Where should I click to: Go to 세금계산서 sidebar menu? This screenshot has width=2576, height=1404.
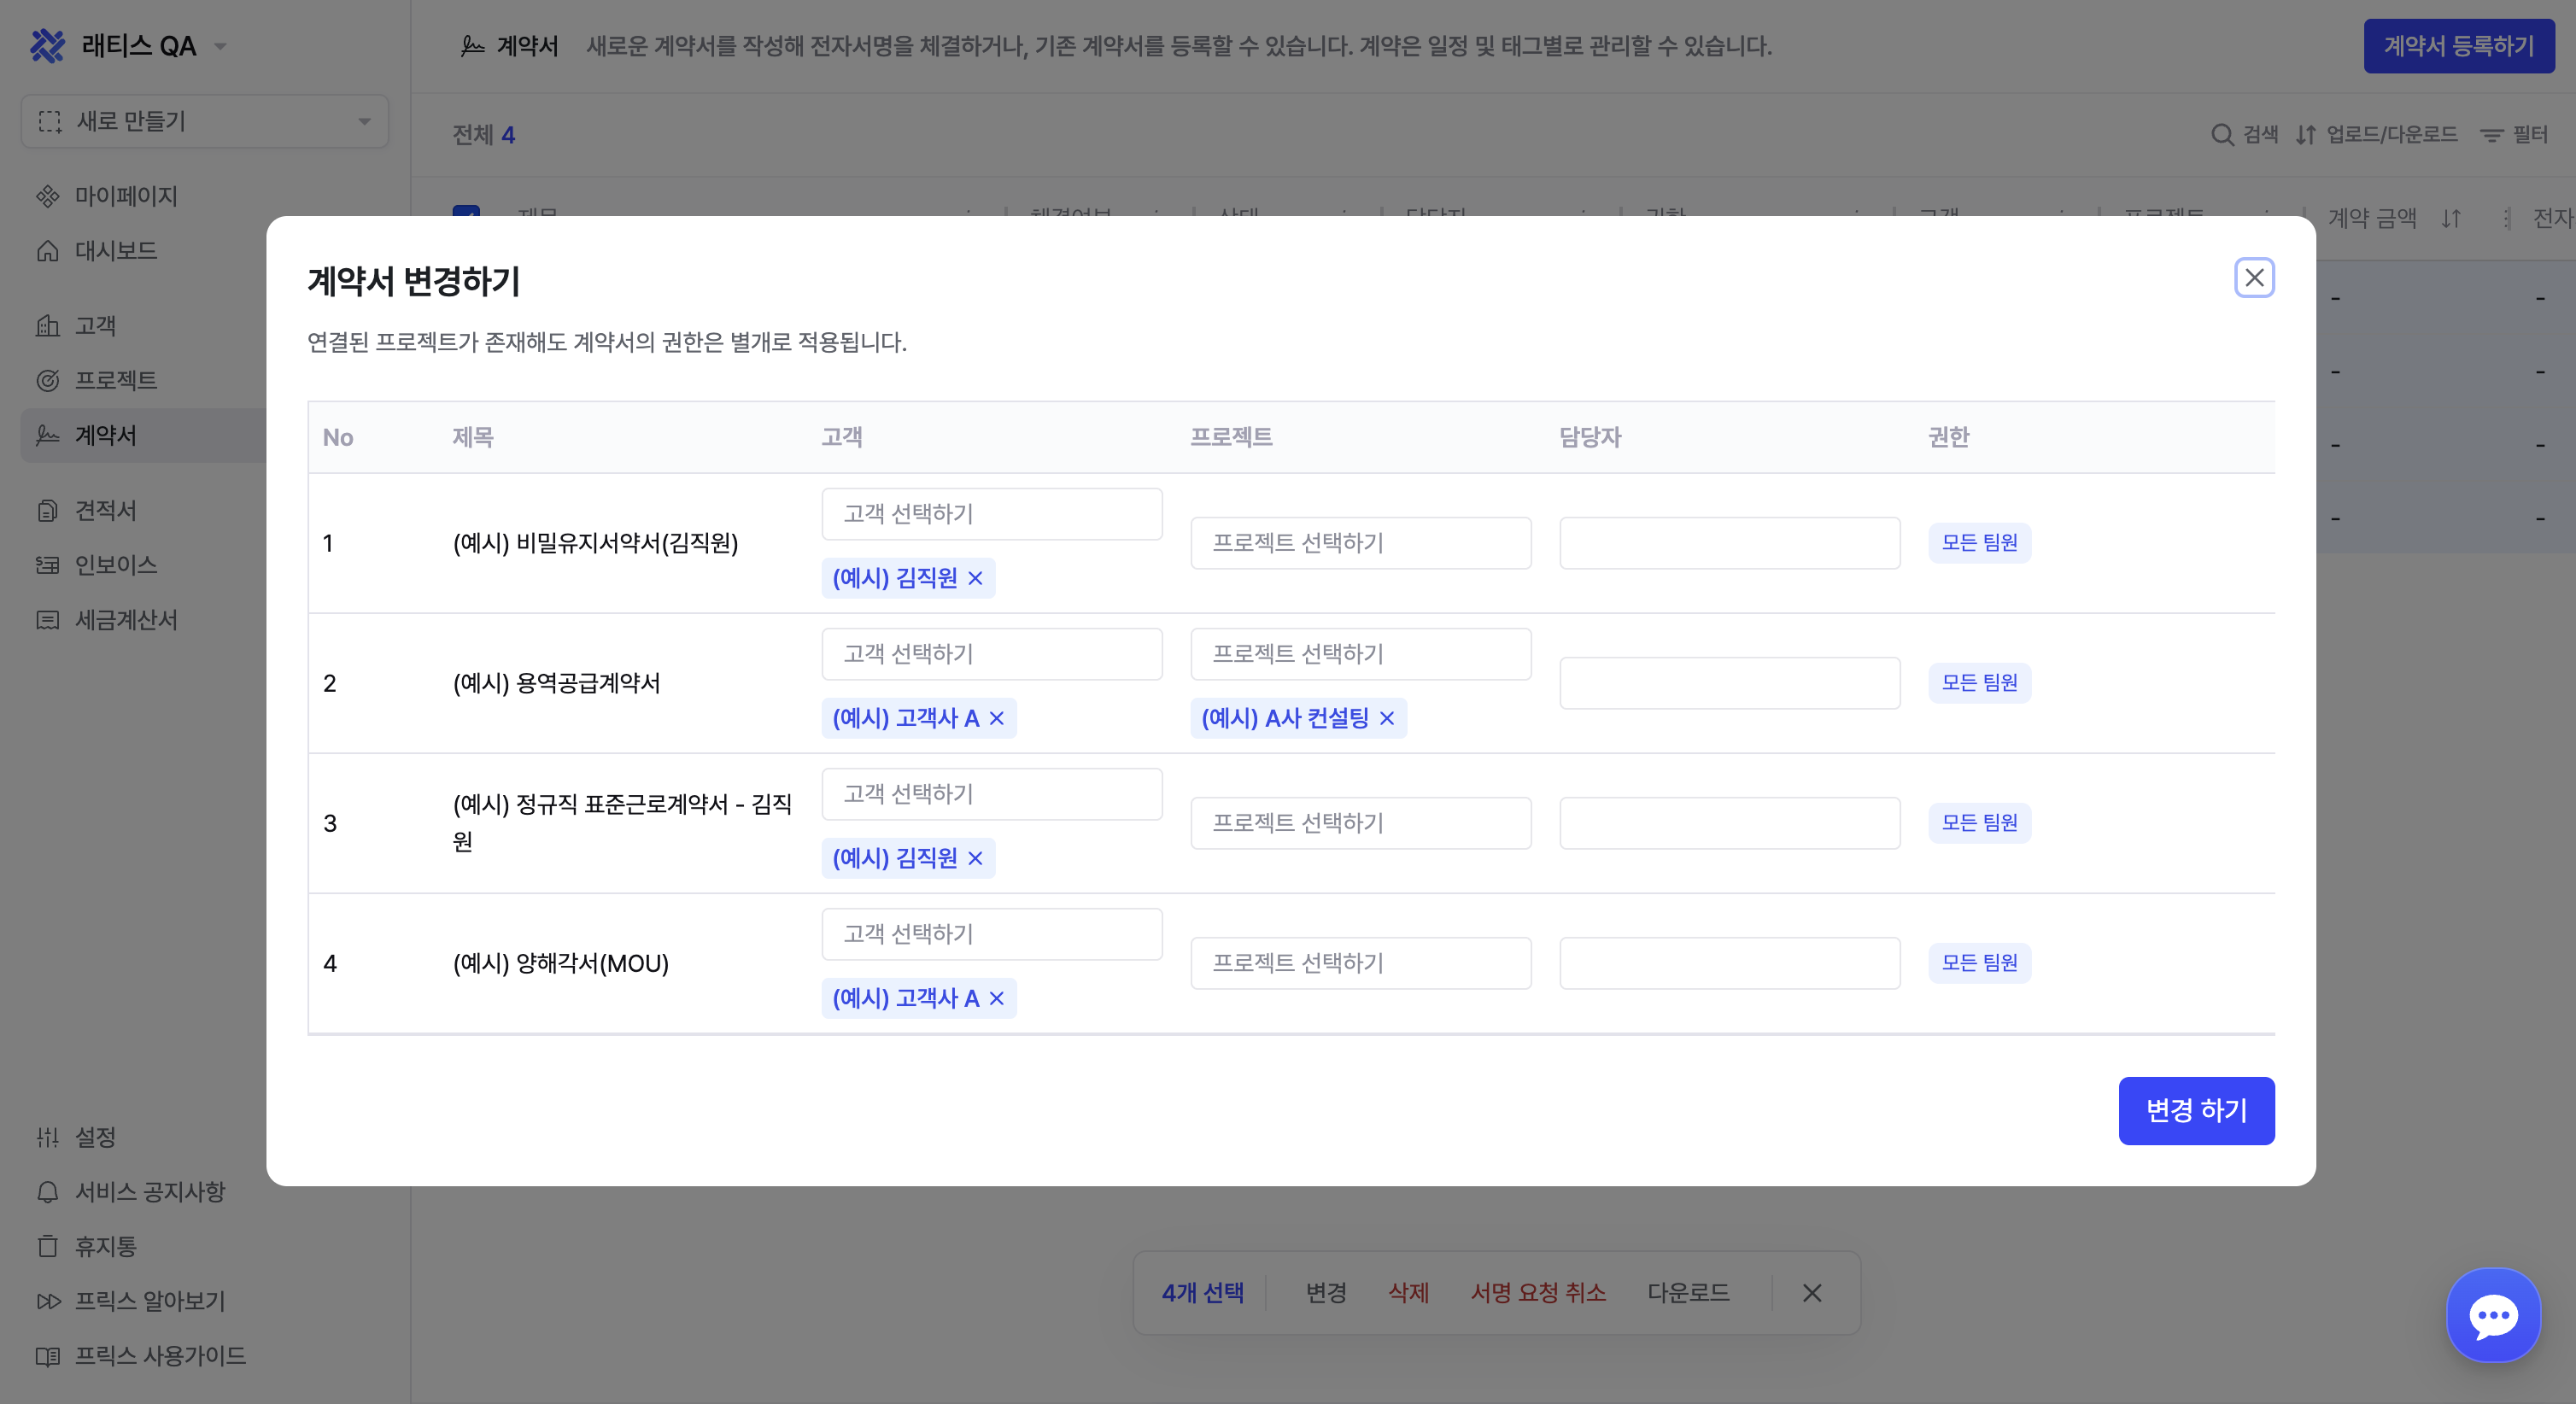click(126, 620)
